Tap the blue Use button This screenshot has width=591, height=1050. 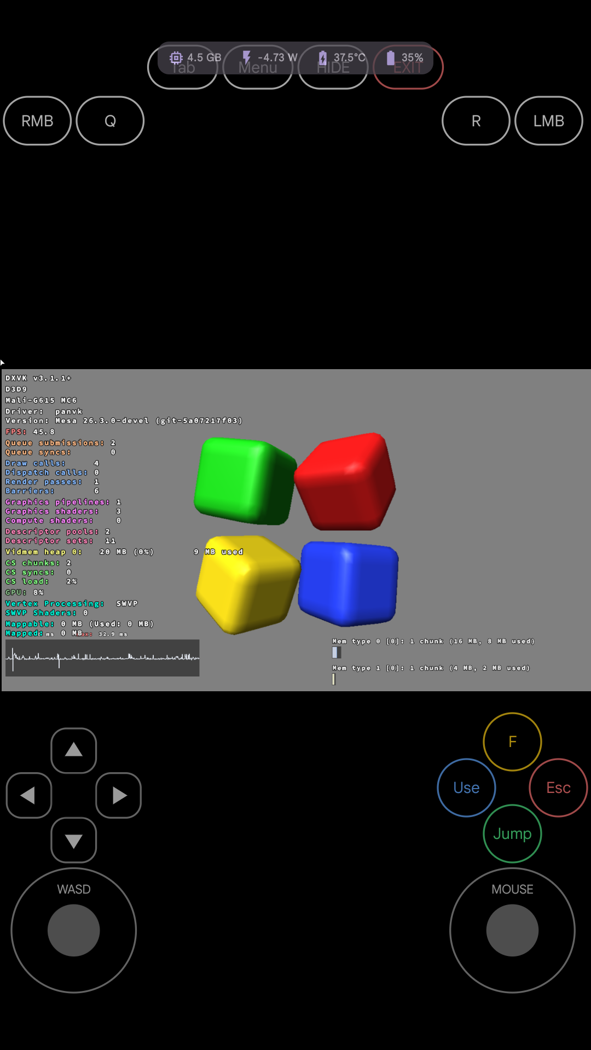click(467, 787)
